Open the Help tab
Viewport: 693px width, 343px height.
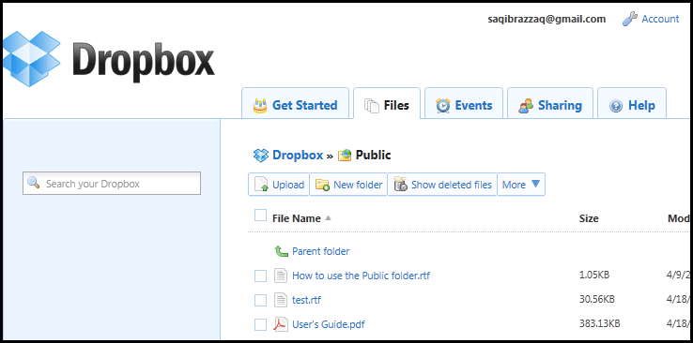coord(632,103)
